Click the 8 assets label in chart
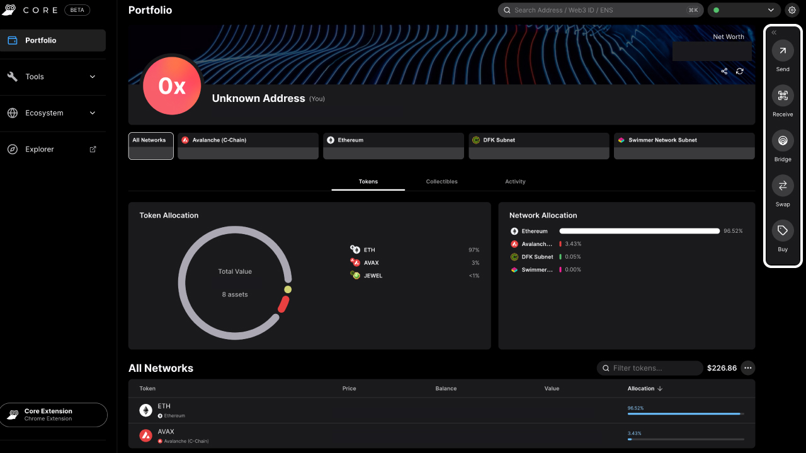806x453 pixels. point(235,294)
